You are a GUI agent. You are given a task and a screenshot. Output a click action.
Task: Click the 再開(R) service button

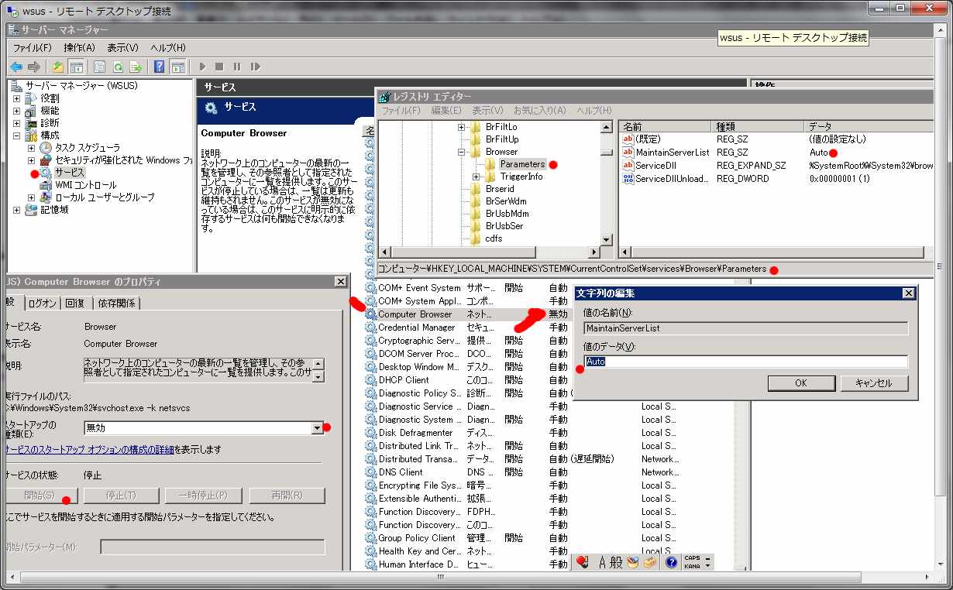coord(287,496)
